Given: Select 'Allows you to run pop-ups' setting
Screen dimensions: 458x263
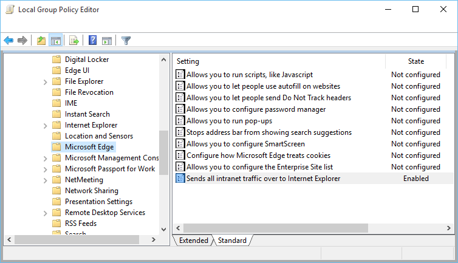Looking at the screenshot, I should click(229, 121).
